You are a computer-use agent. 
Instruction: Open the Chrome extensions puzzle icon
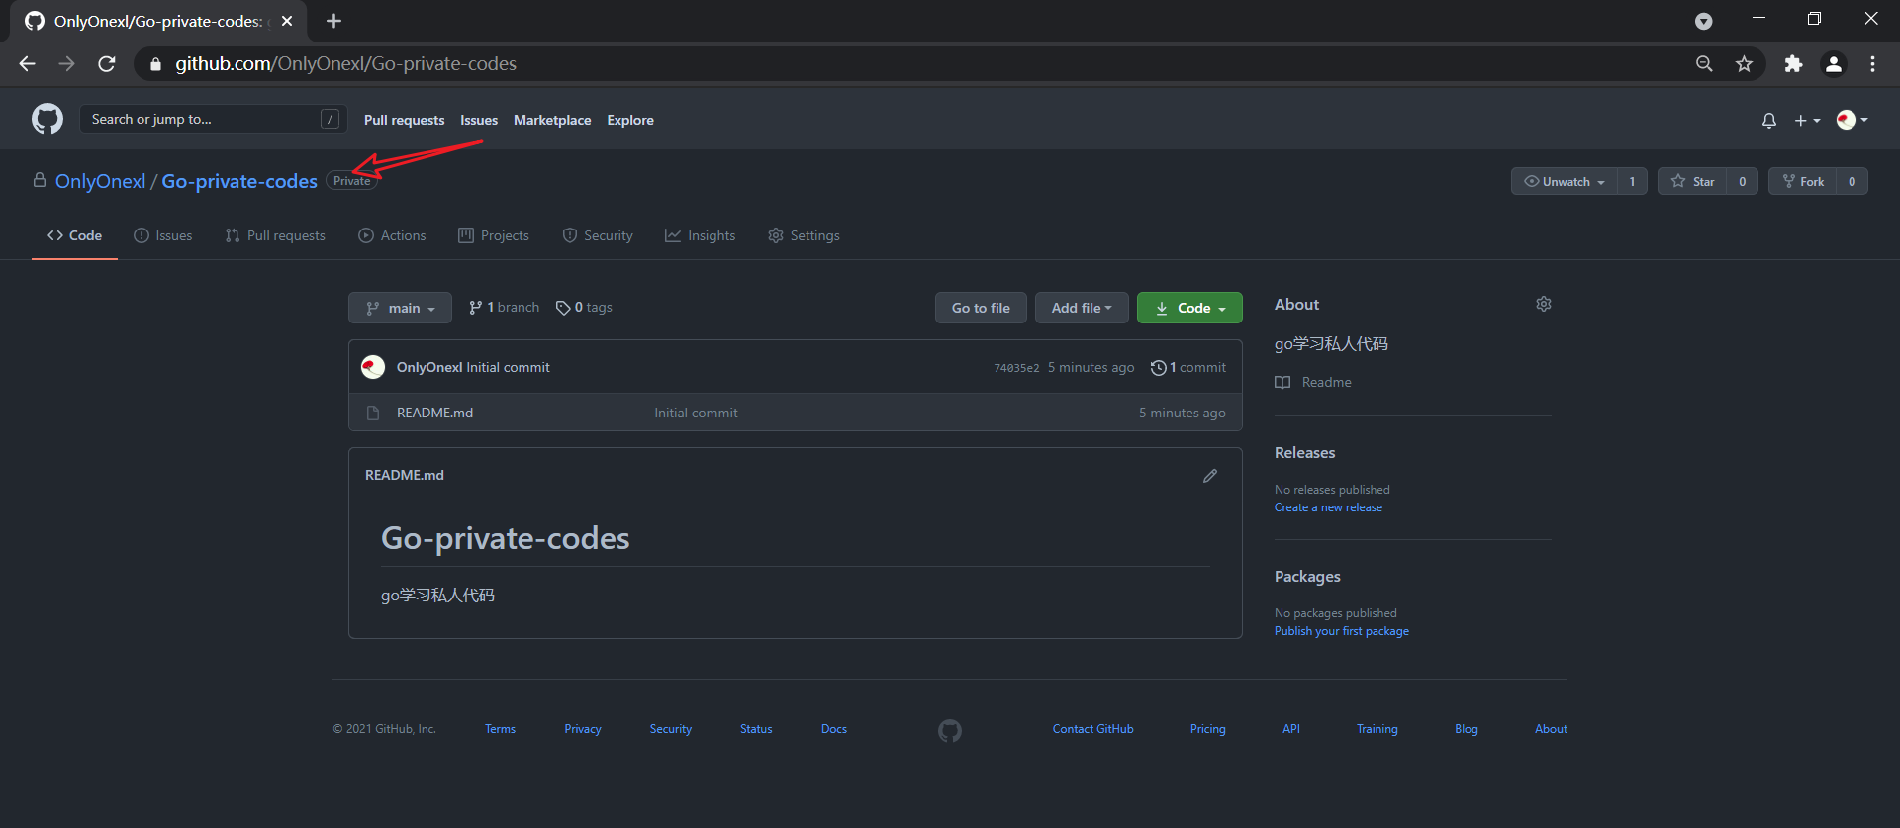click(1793, 63)
